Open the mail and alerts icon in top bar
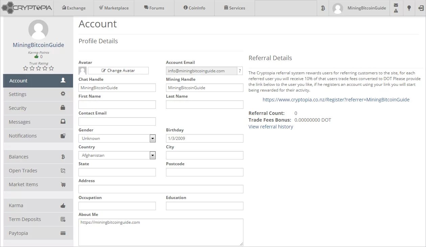The height and width of the screenshot is (247, 426). tap(396, 8)
